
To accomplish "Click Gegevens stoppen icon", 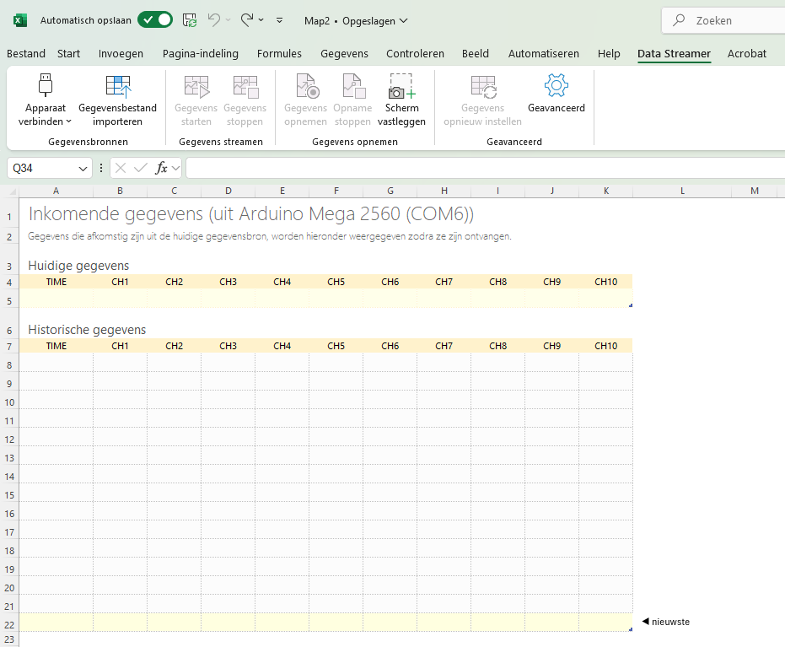I will coord(245,87).
